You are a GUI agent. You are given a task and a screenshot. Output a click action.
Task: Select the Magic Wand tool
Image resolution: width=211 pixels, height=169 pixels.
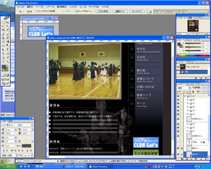(7, 26)
